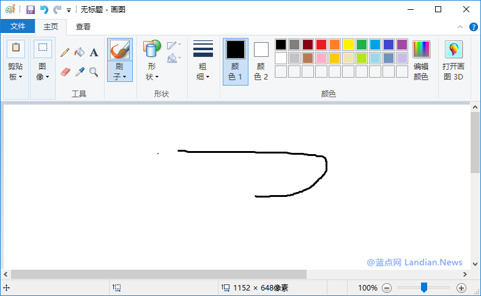Open the shape outline dropdown
The image size is (481, 296).
tap(174, 45)
